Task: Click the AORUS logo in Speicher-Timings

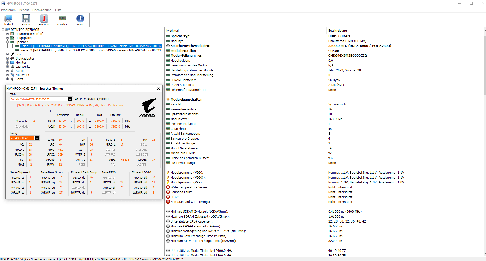Action: pos(148,107)
